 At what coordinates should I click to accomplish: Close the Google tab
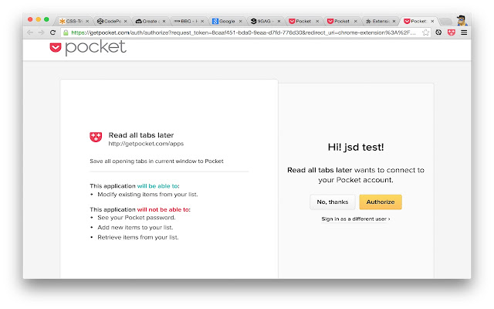click(x=240, y=21)
